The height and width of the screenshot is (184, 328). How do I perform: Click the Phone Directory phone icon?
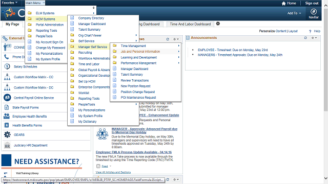coord(7,57)
